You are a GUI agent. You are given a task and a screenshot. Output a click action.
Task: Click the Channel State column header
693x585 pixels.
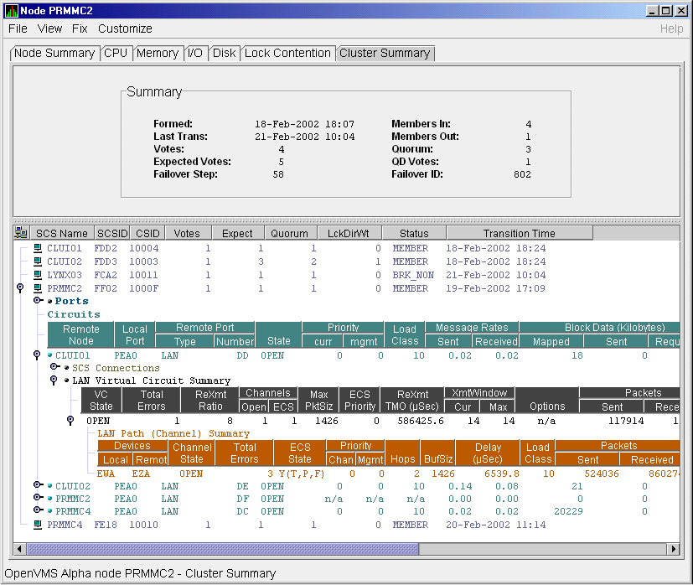point(192,453)
